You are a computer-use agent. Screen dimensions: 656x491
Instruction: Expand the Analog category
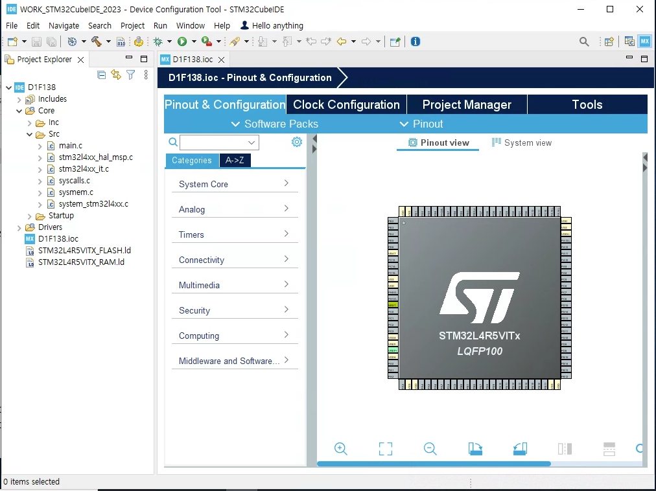point(235,209)
